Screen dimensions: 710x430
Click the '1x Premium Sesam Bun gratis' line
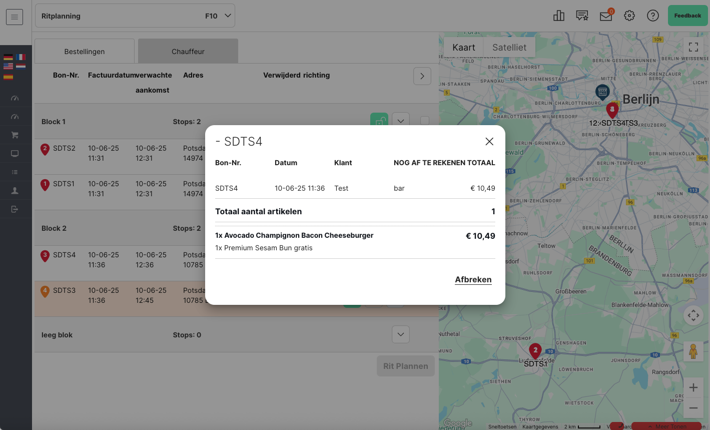pos(264,248)
